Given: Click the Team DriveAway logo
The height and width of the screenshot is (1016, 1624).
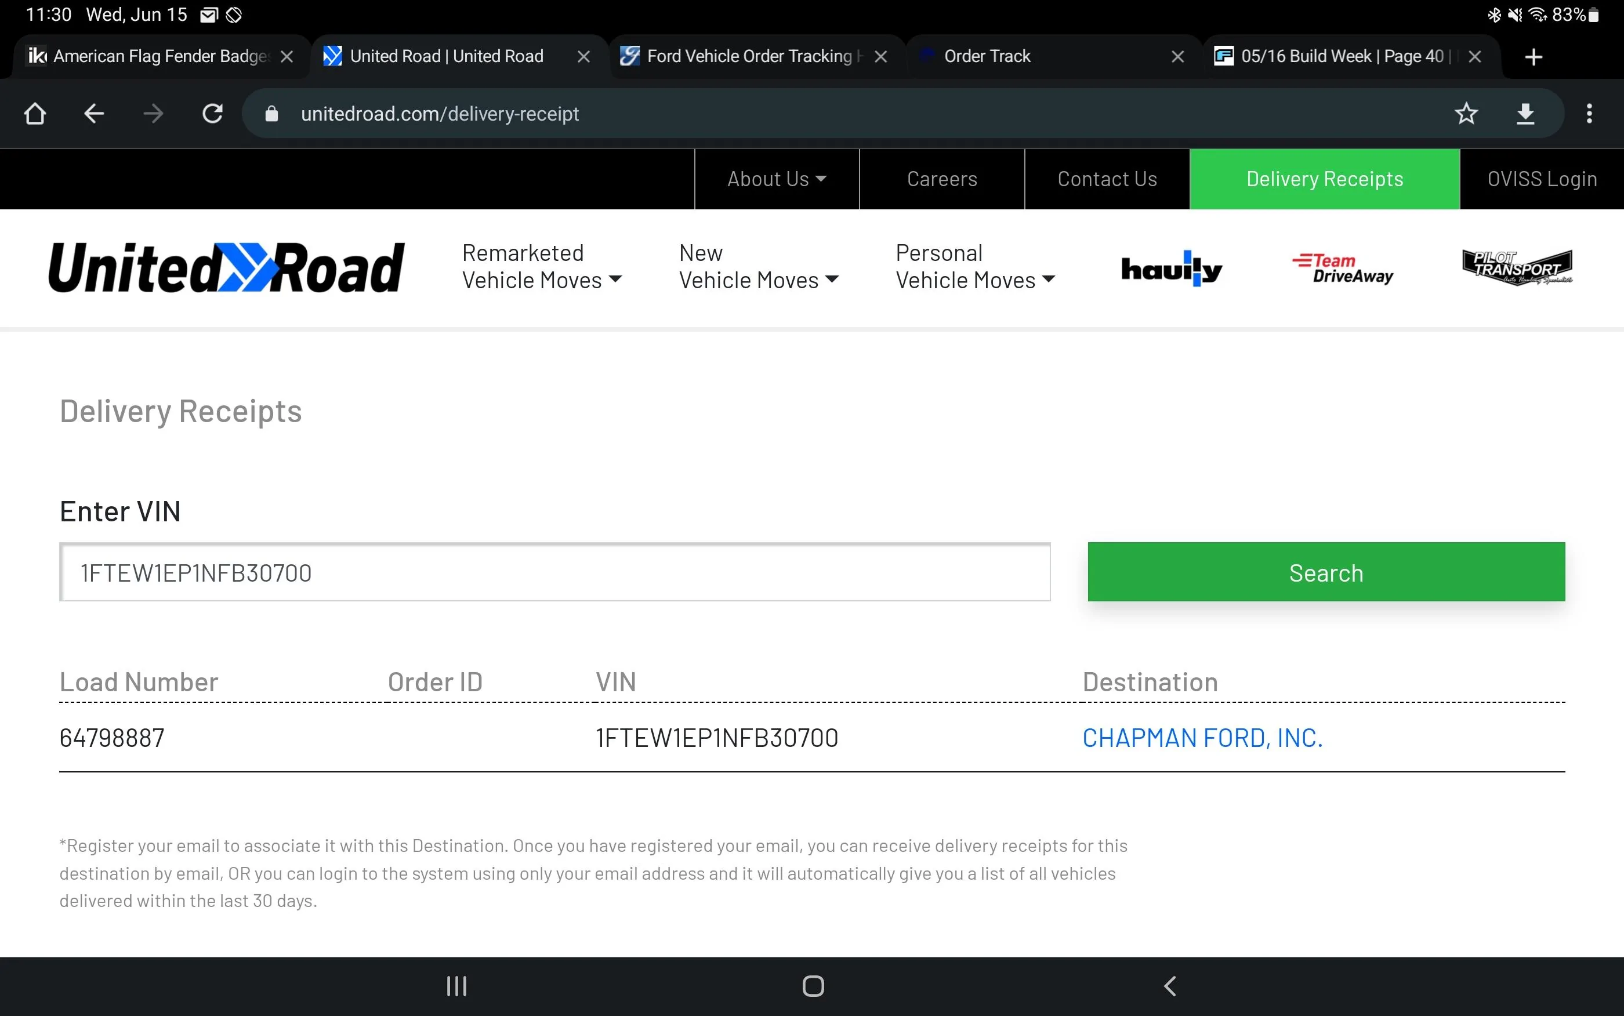Looking at the screenshot, I should pos(1343,268).
